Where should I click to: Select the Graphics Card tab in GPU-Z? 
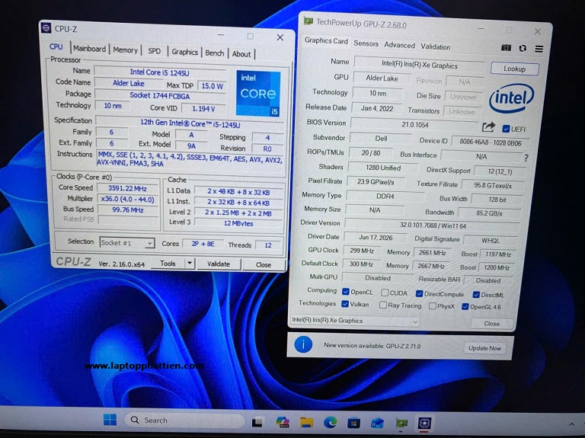coord(326,40)
